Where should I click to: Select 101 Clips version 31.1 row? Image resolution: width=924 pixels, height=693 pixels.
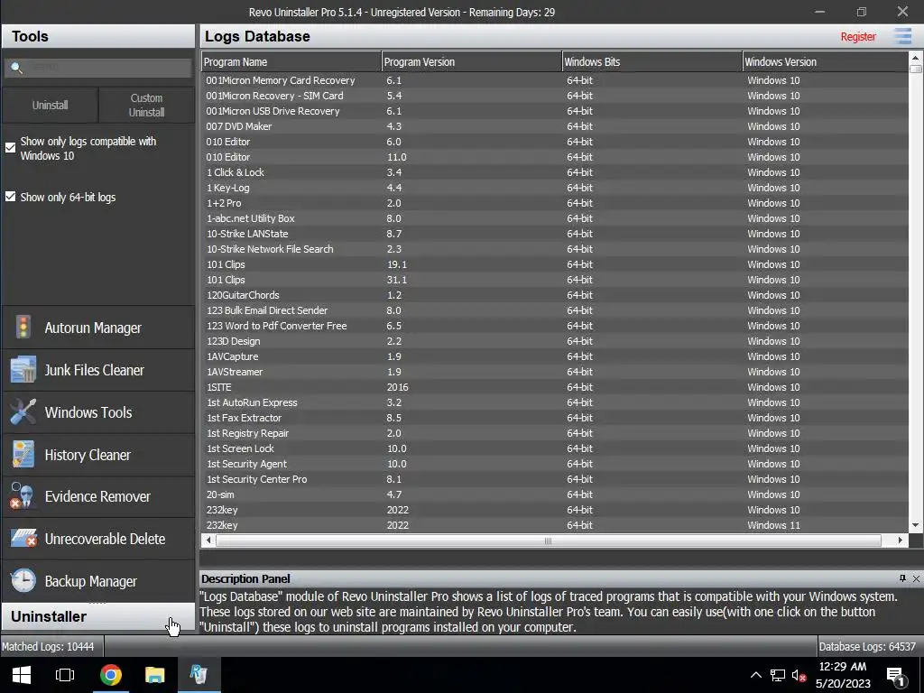(555, 280)
